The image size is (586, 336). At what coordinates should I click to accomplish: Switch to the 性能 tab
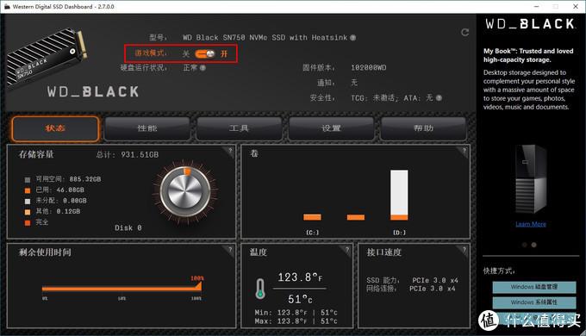coord(147,128)
